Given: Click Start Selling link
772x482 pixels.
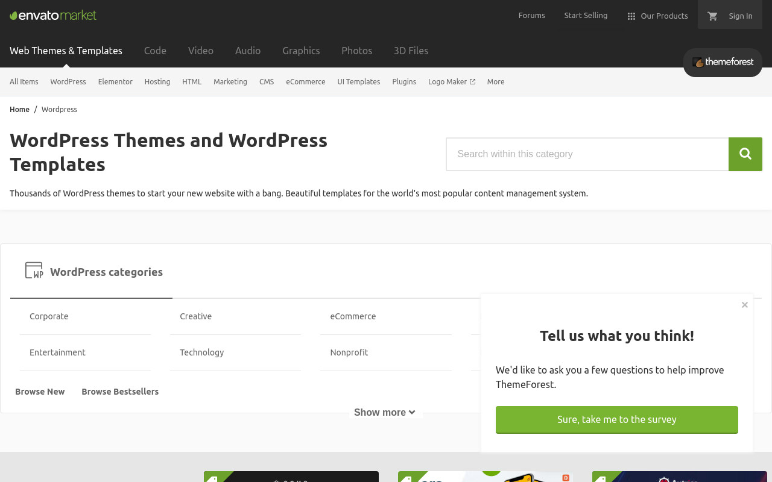Looking at the screenshot, I should 586,16.
